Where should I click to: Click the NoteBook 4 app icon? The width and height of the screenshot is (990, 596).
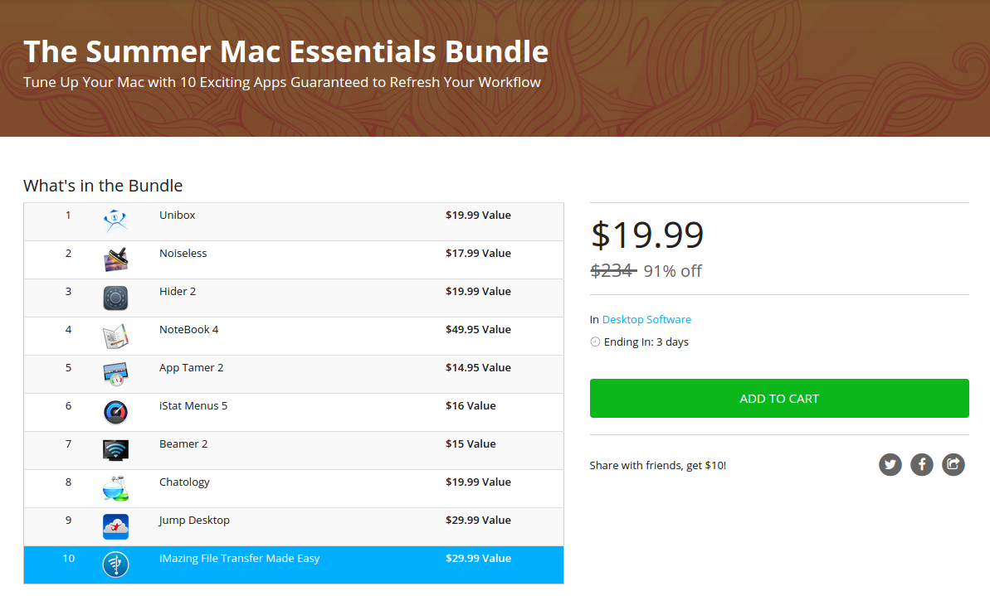point(115,336)
